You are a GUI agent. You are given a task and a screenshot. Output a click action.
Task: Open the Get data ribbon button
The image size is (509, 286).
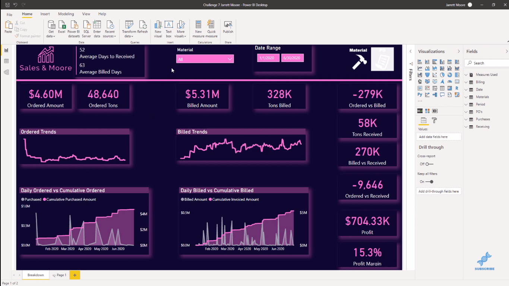tap(51, 29)
